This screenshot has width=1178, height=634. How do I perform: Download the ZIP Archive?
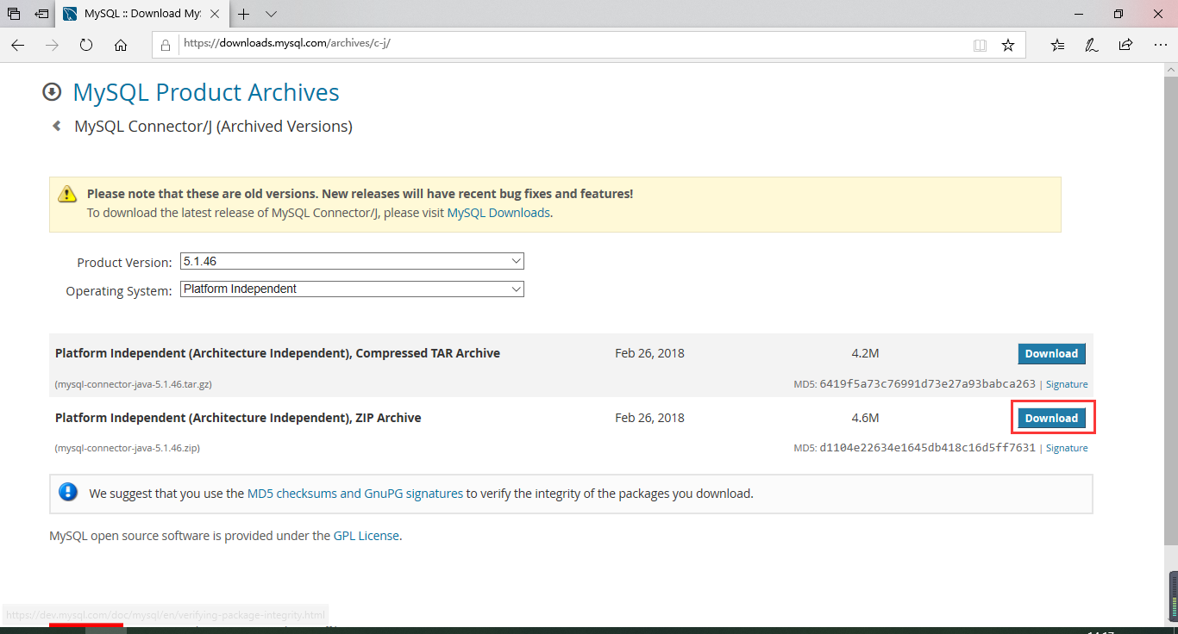point(1051,418)
